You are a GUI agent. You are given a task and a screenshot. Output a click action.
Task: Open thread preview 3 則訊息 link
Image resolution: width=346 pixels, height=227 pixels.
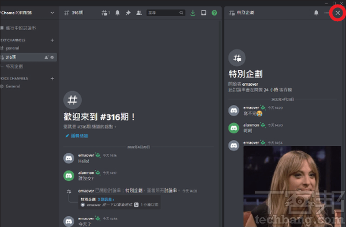point(106,199)
